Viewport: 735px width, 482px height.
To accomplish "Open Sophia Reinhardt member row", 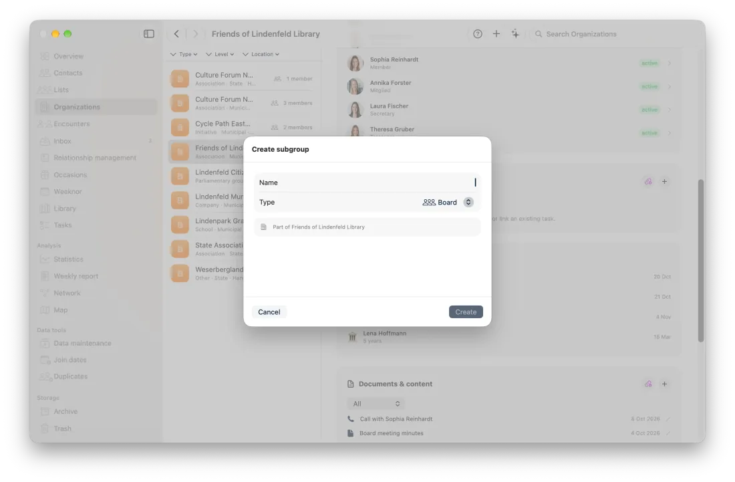I will [x=509, y=63].
